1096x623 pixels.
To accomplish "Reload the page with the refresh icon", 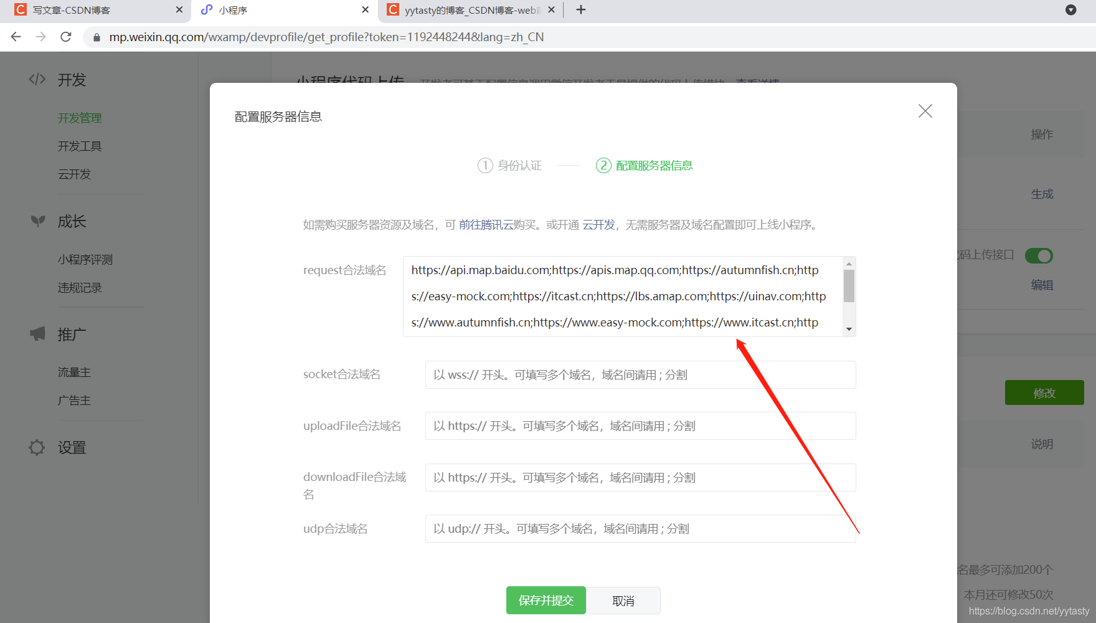I will pos(66,37).
